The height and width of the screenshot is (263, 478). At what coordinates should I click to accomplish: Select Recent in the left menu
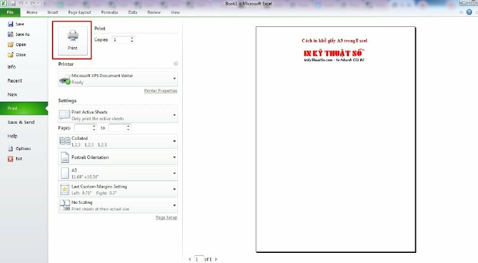14,81
